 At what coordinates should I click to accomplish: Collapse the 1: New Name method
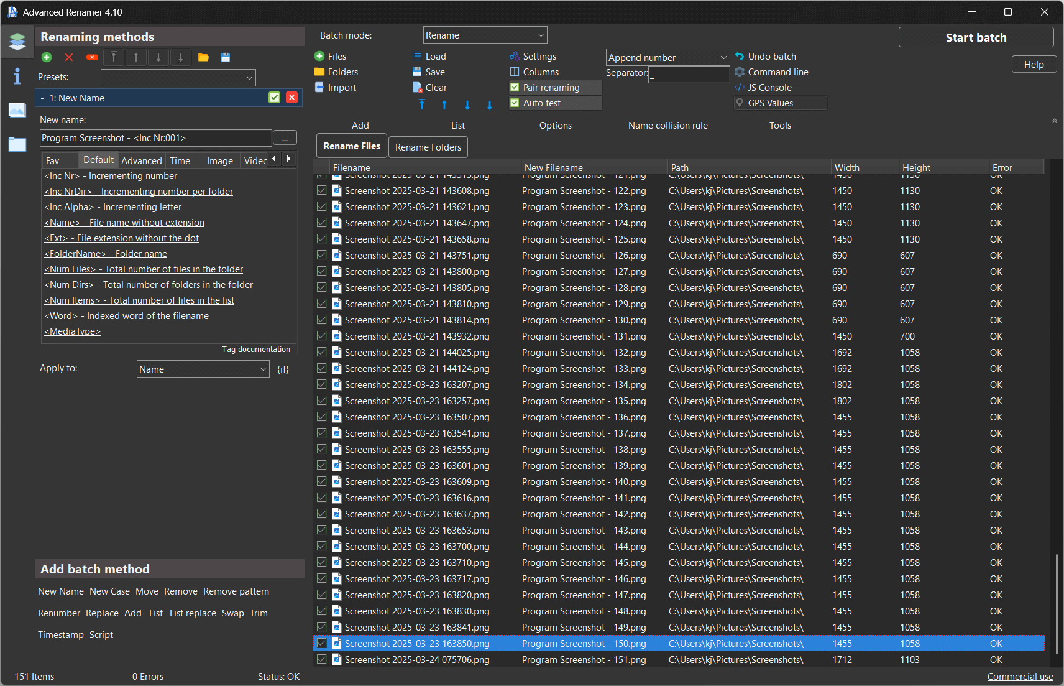[42, 98]
